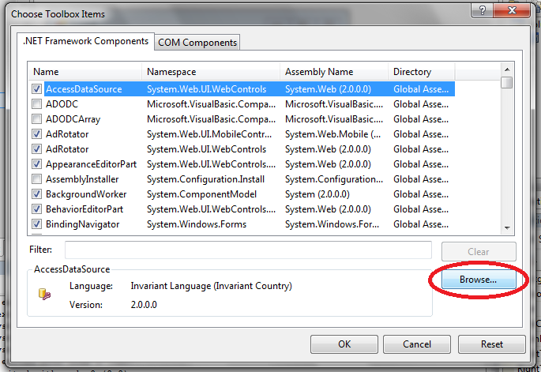Select the .NET Framework Components tab
Viewport: 541px width, 372px height.
85,41
